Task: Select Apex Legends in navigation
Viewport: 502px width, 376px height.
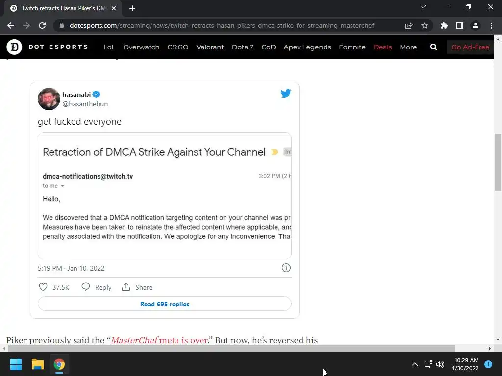Action: 307,47
